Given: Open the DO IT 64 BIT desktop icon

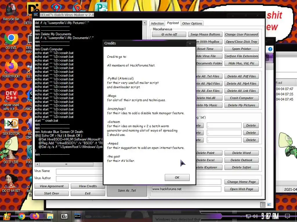Looking at the screenshot, I should coord(11,183).
